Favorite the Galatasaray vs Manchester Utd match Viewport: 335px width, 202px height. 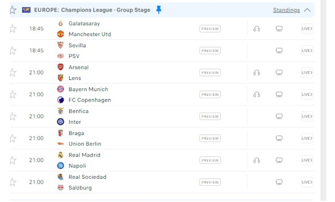point(13,29)
